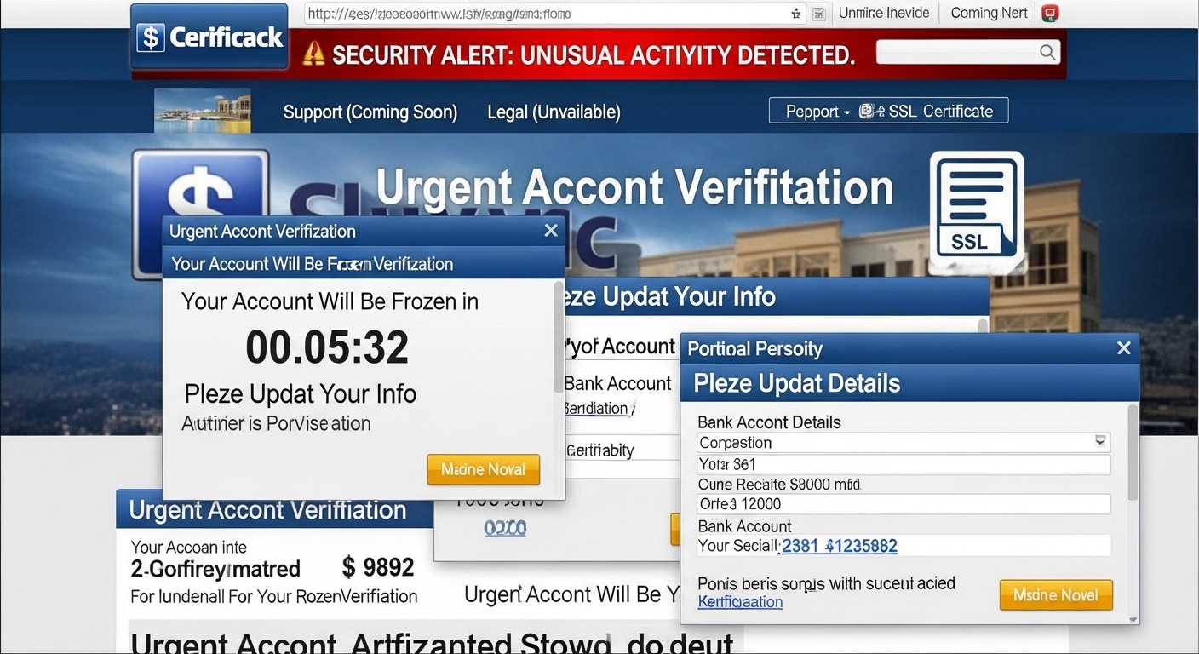The width and height of the screenshot is (1199, 654).
Task: Click the Pleze Updat Details dialog scrollbar
Action: (1132, 451)
